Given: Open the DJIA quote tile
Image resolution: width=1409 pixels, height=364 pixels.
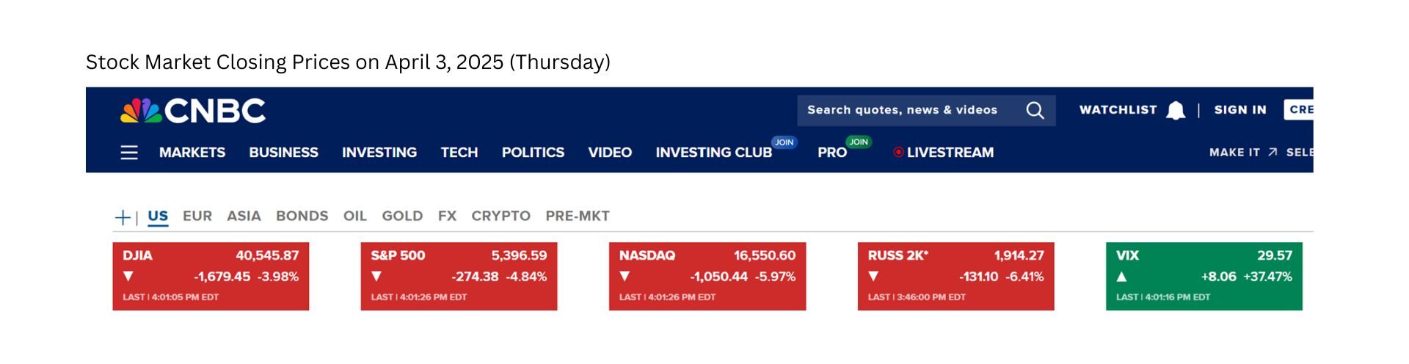Looking at the screenshot, I should pyautogui.click(x=211, y=276).
